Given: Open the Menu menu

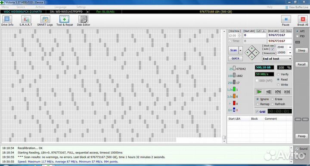Looking at the screenshot, I should [x=5, y=7].
